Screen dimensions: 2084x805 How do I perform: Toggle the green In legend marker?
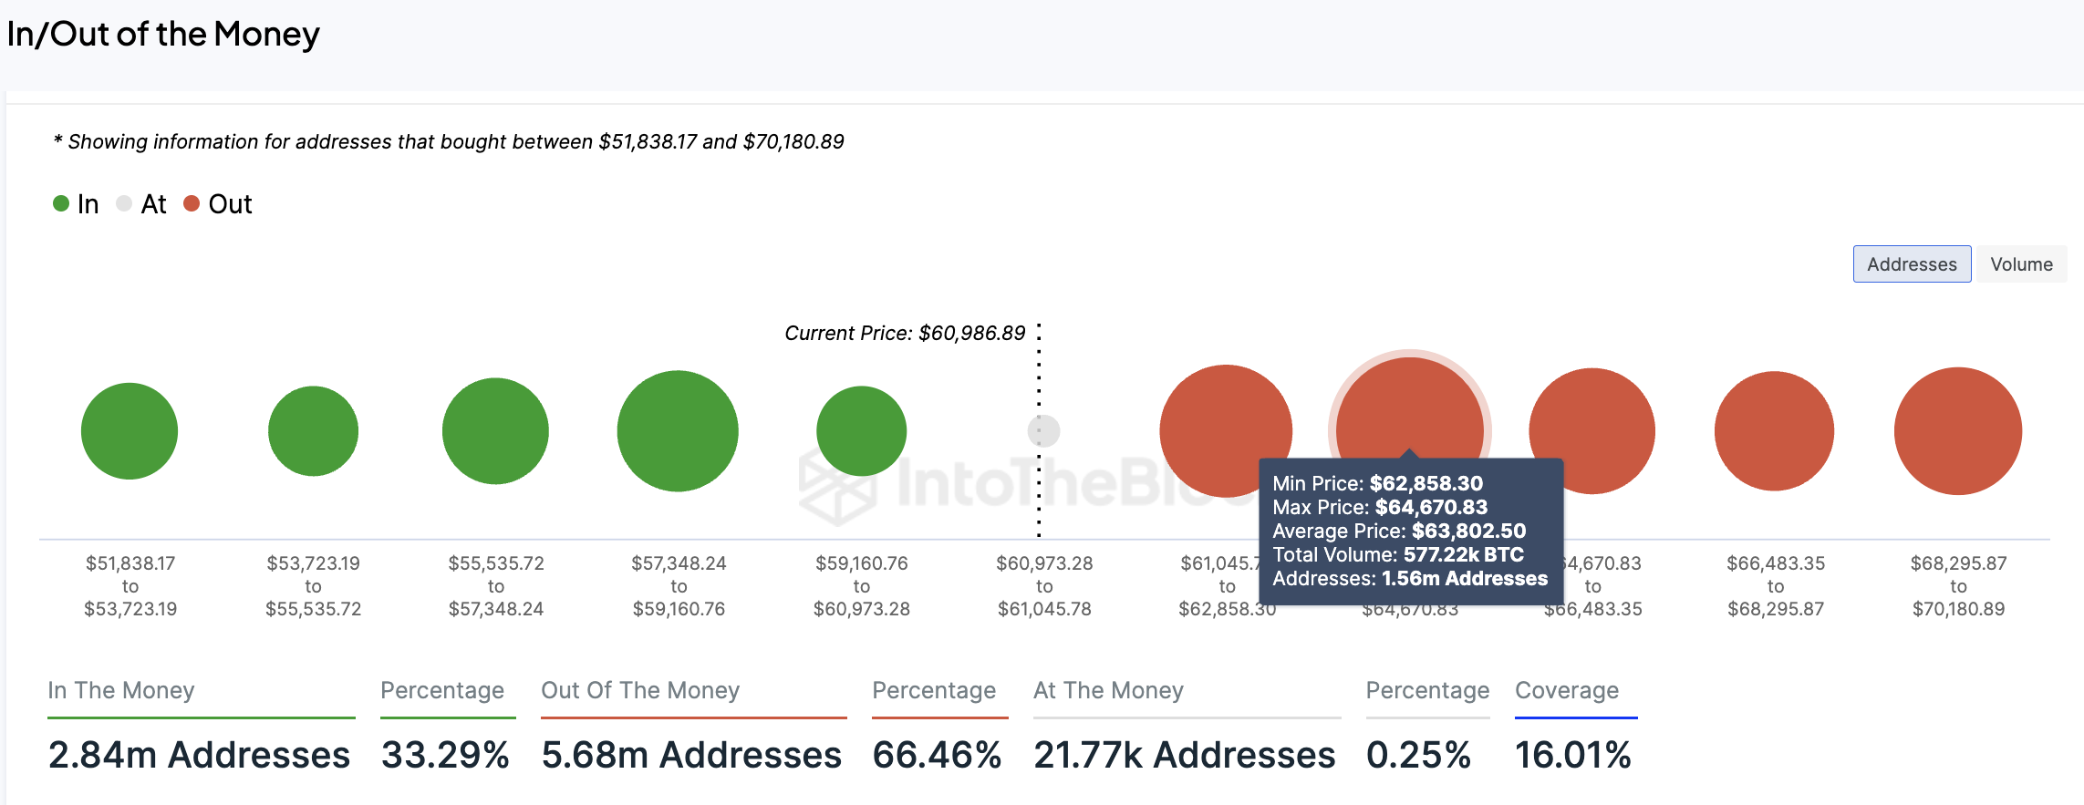pyautogui.click(x=61, y=203)
